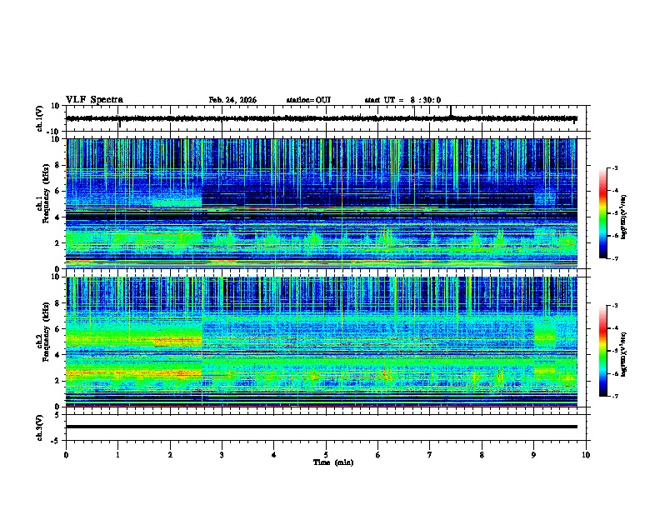Click time axis tick label "4"

(274, 455)
